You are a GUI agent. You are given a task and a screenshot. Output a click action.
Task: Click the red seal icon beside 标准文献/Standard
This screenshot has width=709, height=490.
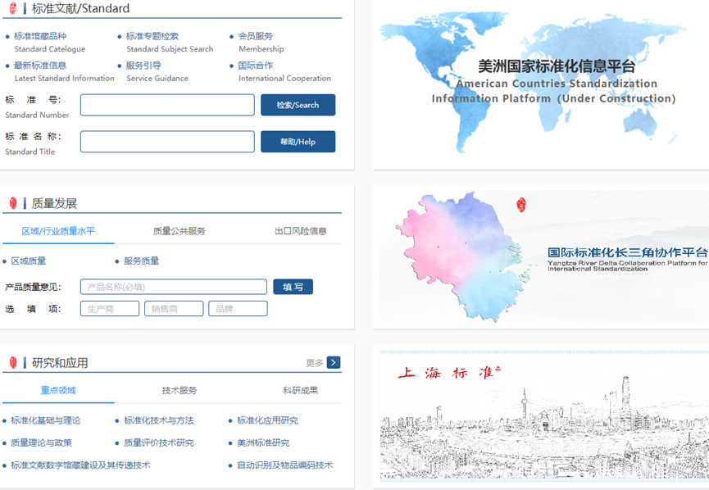13,8
